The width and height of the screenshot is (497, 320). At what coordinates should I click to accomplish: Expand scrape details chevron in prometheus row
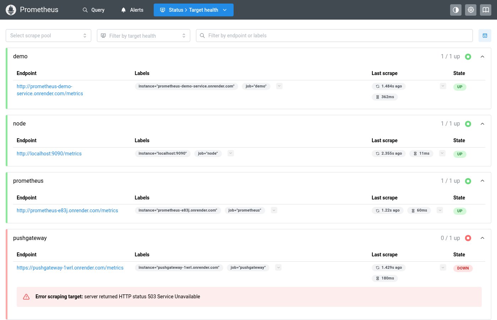(x=440, y=210)
